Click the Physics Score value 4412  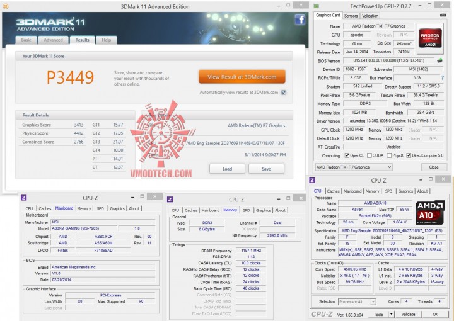78,133
